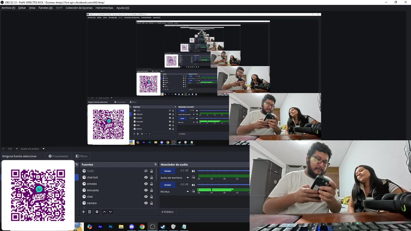Toggle the lock on emotes source
The image size is (411, 231).
pos(152,184)
